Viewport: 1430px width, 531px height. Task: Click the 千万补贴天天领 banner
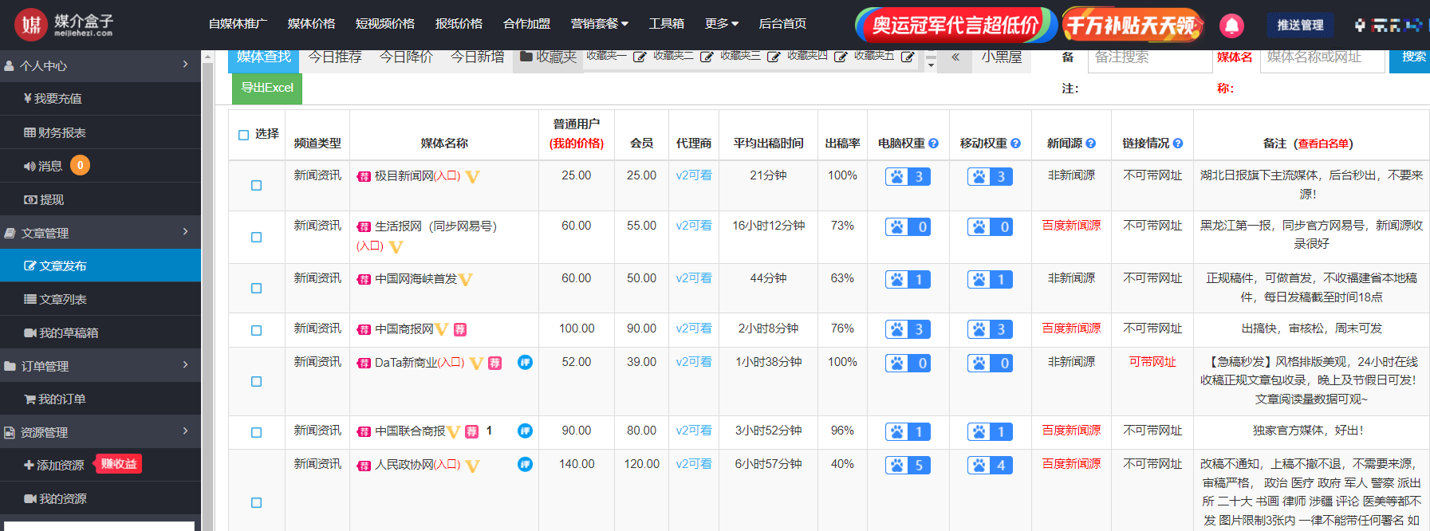coord(1133,25)
